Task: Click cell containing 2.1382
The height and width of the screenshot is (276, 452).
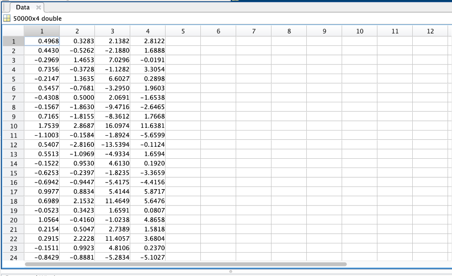Action: (x=113, y=41)
